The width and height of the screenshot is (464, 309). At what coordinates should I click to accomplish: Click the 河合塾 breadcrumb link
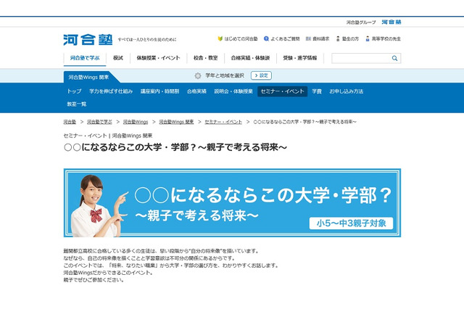[x=70, y=122]
